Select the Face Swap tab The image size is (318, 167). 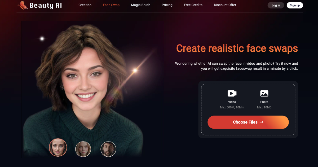[111, 5]
